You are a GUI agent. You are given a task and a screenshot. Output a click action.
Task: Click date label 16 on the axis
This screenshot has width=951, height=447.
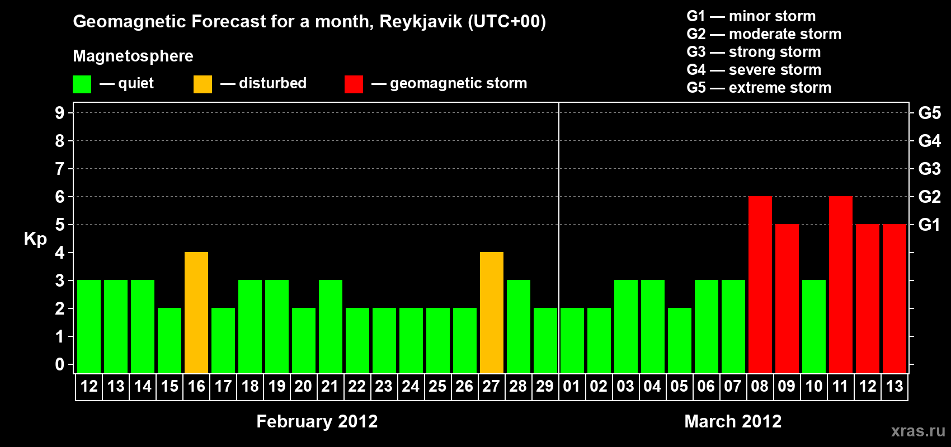[x=196, y=387]
